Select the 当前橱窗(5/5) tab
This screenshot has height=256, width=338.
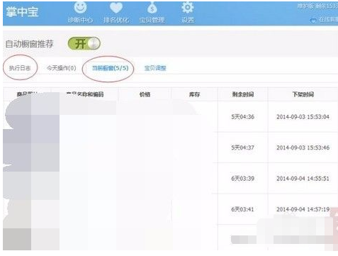(x=110, y=68)
